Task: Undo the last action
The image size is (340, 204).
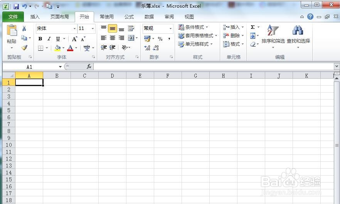Action: (25, 7)
